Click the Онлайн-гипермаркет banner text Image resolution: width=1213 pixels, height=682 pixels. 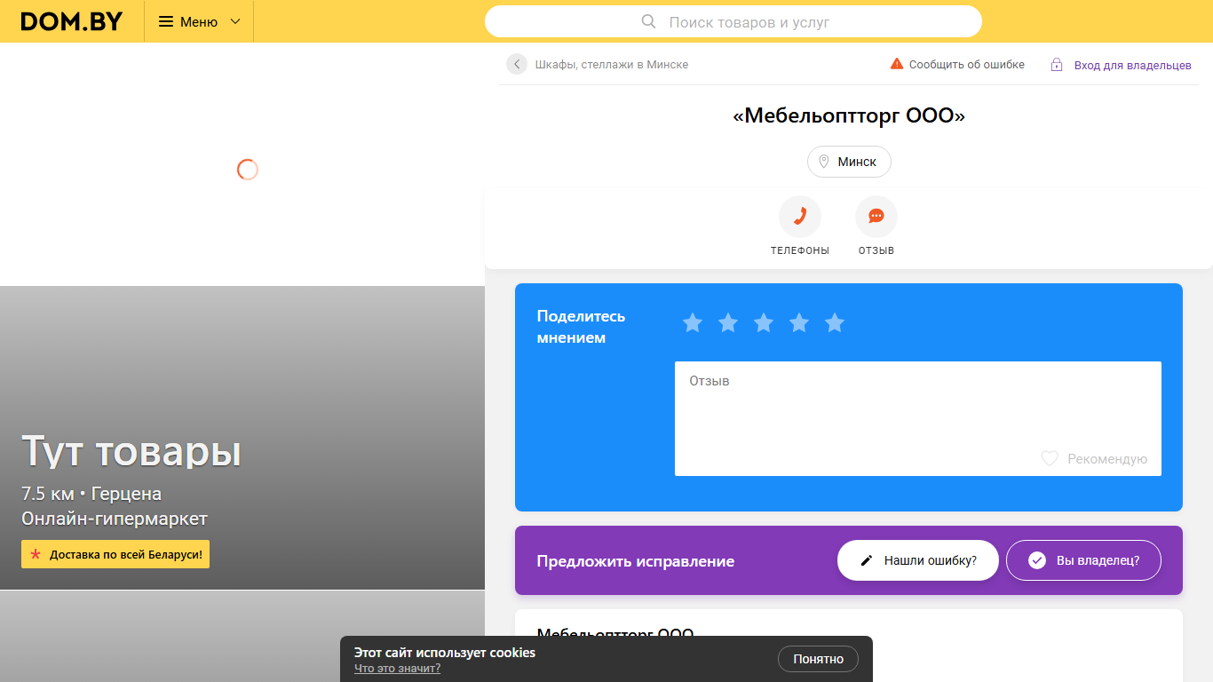[x=115, y=519]
